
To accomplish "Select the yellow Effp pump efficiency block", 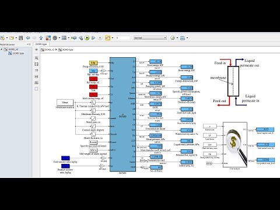I will point(93,63).
